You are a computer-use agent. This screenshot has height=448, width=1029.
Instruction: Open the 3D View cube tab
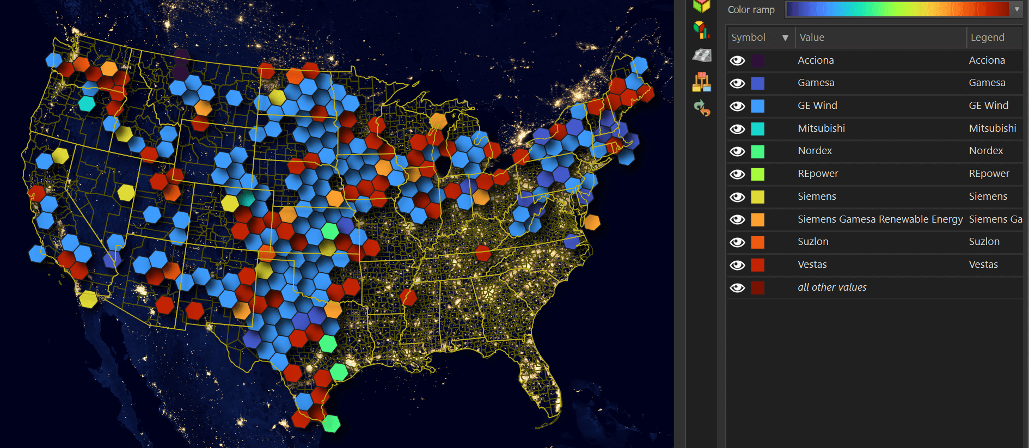pyautogui.click(x=701, y=6)
